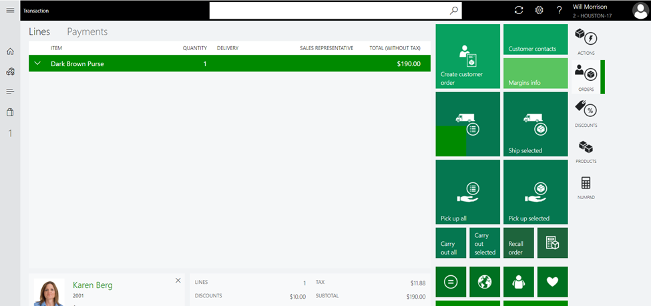Click the Create customer order tile

click(467, 56)
